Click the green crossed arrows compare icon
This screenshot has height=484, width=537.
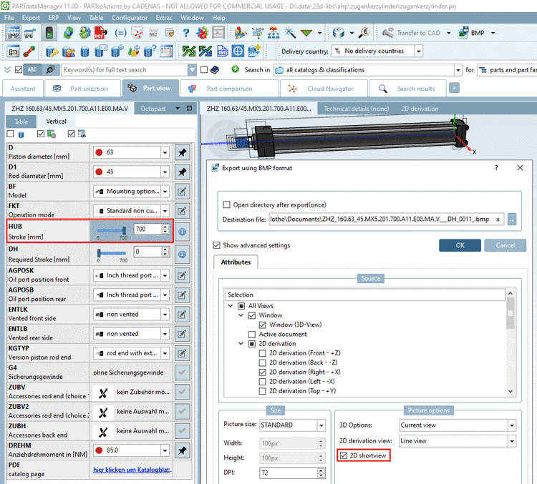click(x=189, y=51)
